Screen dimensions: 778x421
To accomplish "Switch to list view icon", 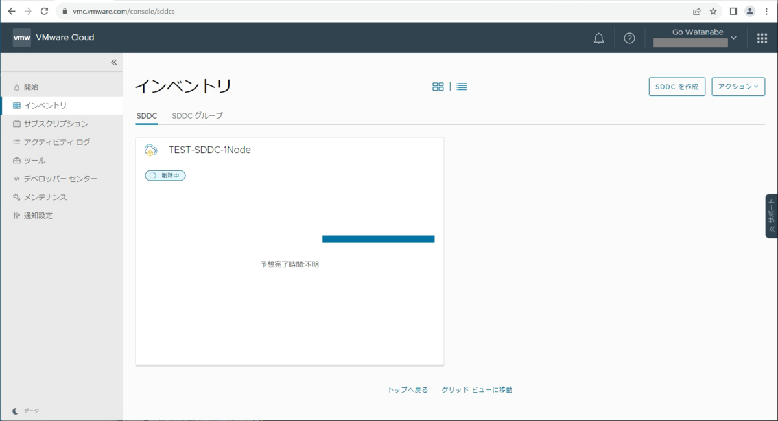I will pos(462,86).
